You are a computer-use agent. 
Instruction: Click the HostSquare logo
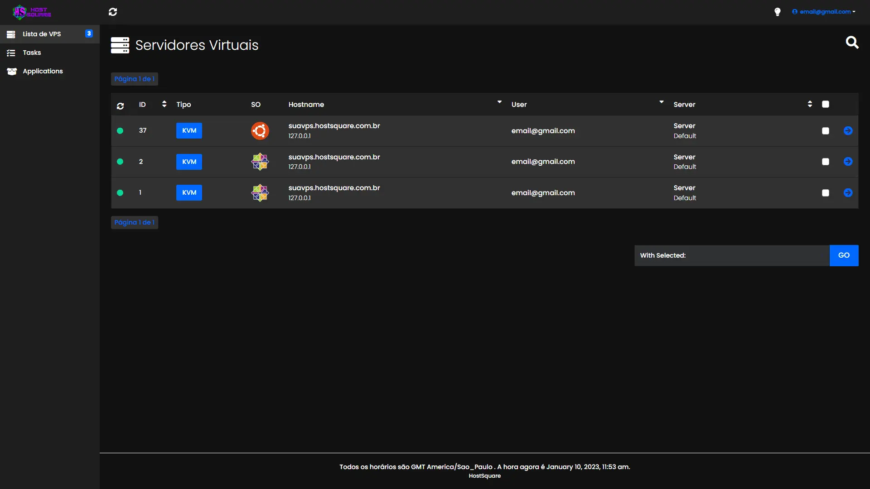[32, 12]
